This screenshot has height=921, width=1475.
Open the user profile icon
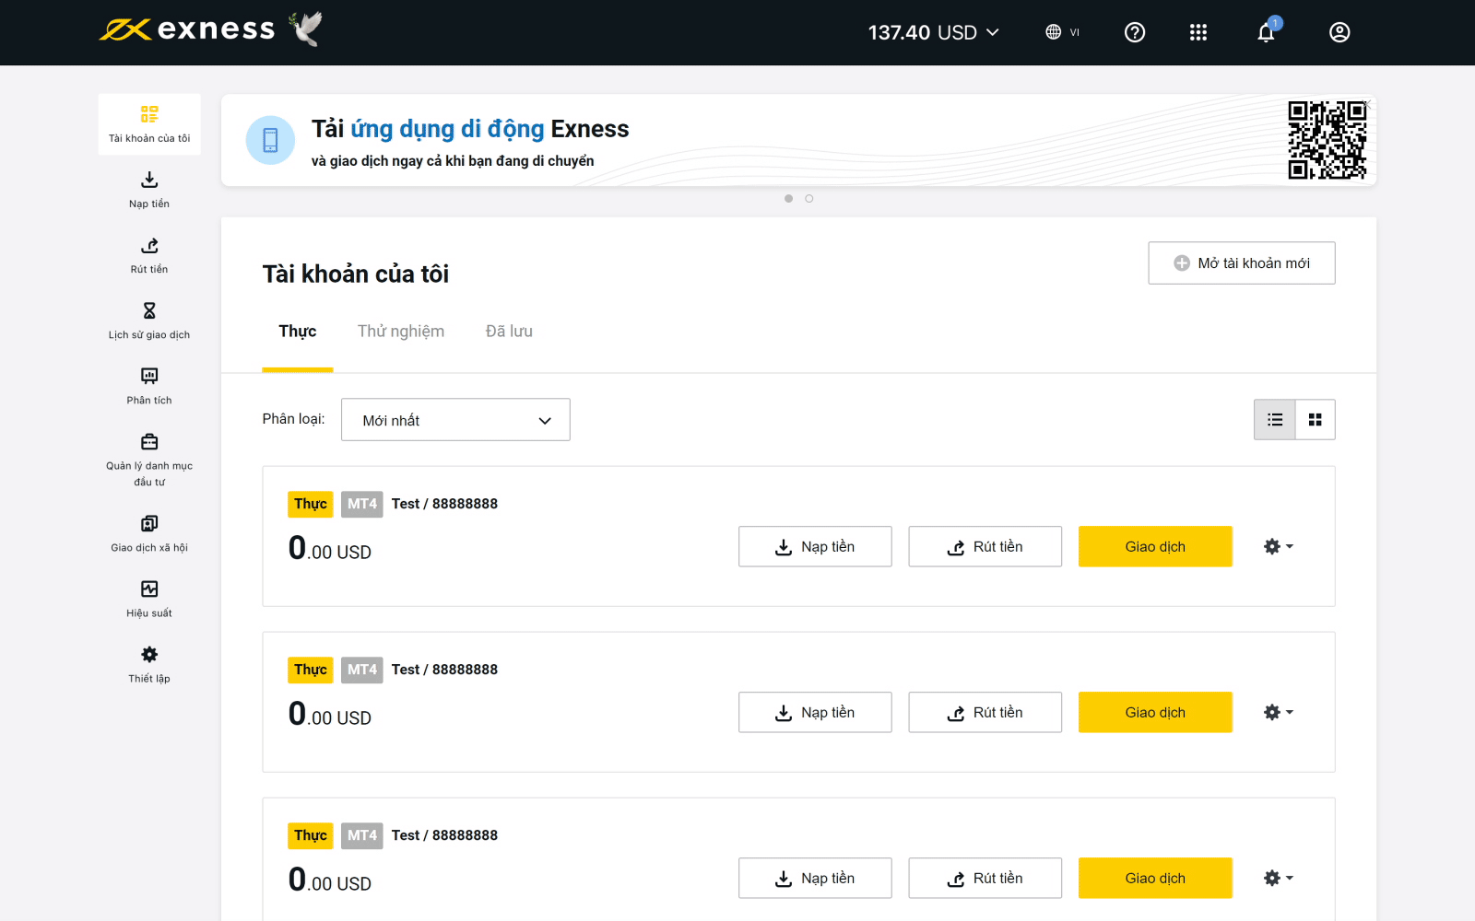point(1339,32)
